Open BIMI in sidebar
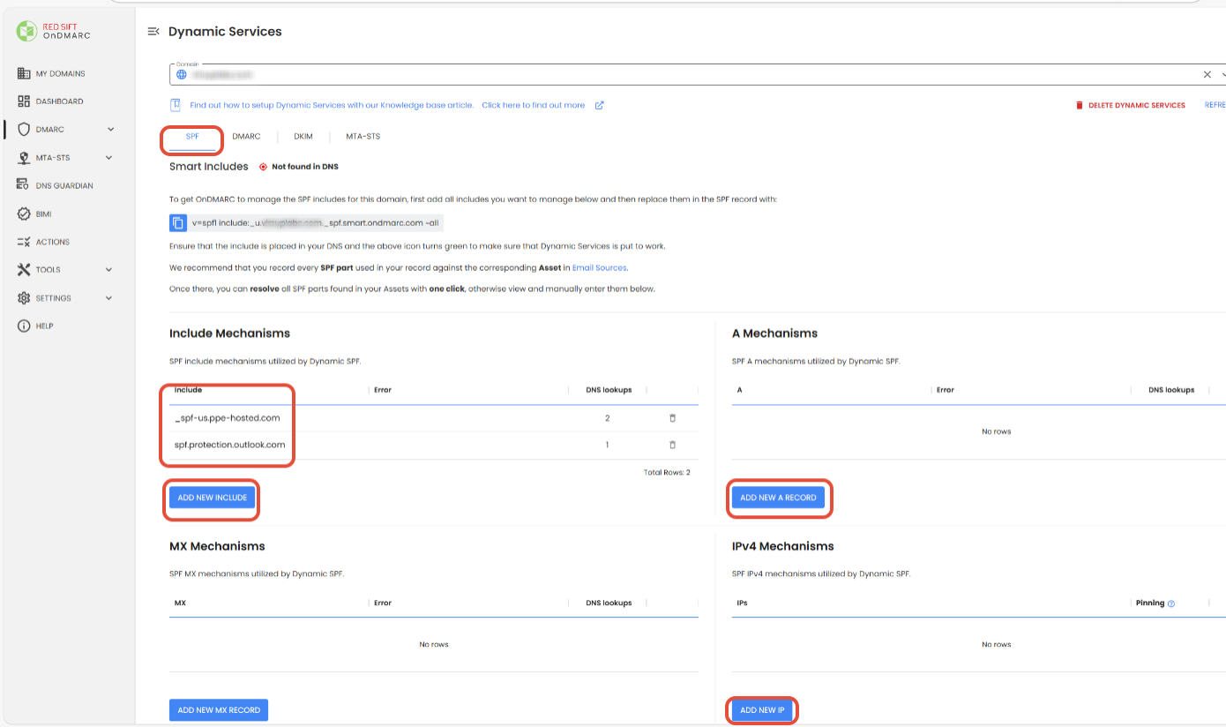This screenshot has height=727, width=1226. (44, 214)
